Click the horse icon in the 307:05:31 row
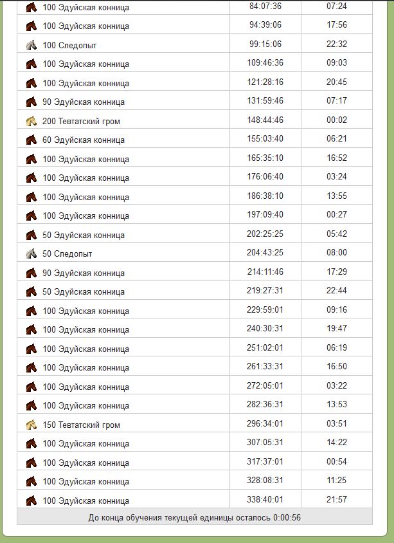The image size is (394, 543). click(31, 443)
